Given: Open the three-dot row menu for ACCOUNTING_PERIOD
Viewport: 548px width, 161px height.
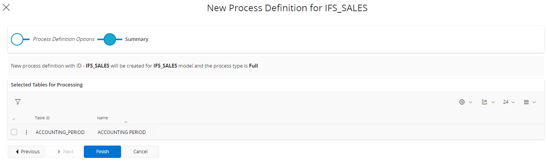Looking at the screenshot, I should coord(26,132).
